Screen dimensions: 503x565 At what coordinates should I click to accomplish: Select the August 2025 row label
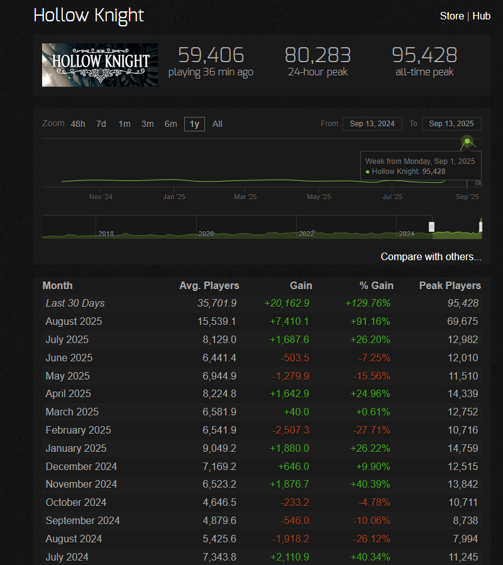(74, 321)
